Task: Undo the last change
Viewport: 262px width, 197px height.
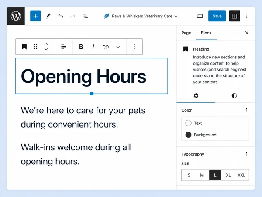Action: (61, 16)
